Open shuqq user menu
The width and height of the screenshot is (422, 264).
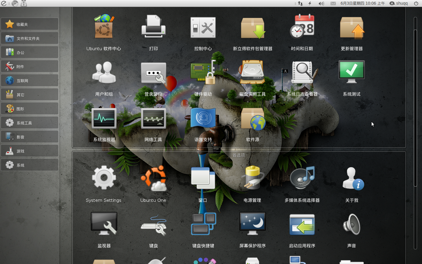[x=399, y=4]
